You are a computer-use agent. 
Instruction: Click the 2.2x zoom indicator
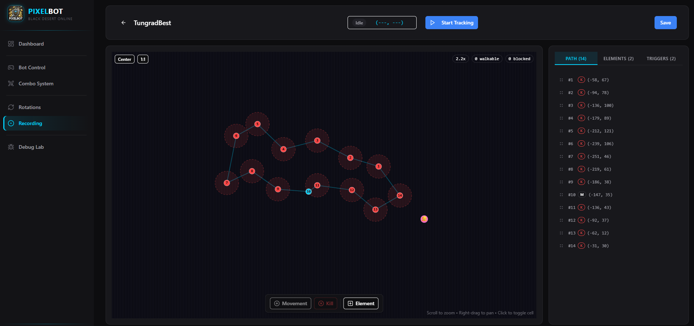tap(460, 59)
